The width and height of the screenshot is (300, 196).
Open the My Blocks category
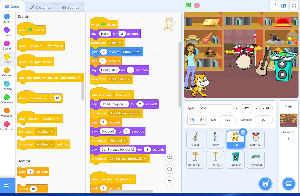point(7,126)
